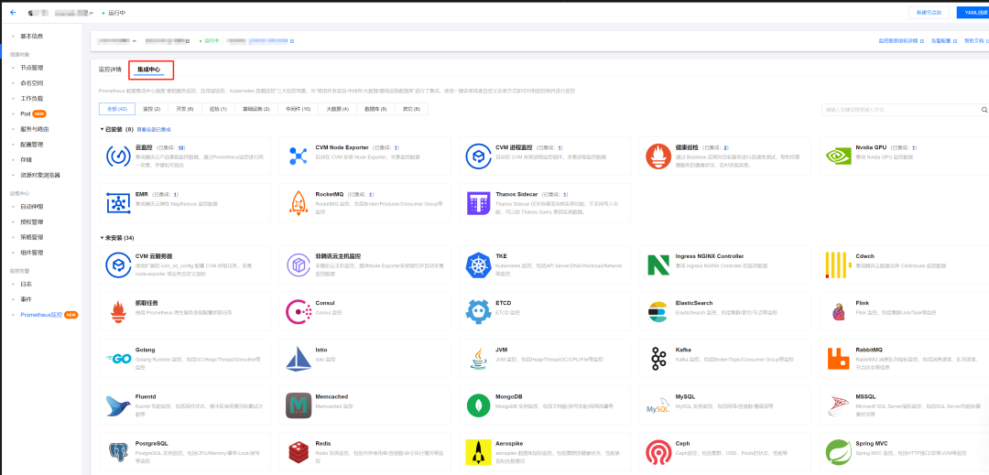Click the Consul logo icon
Screen dimensions: 989x475
tap(298, 312)
